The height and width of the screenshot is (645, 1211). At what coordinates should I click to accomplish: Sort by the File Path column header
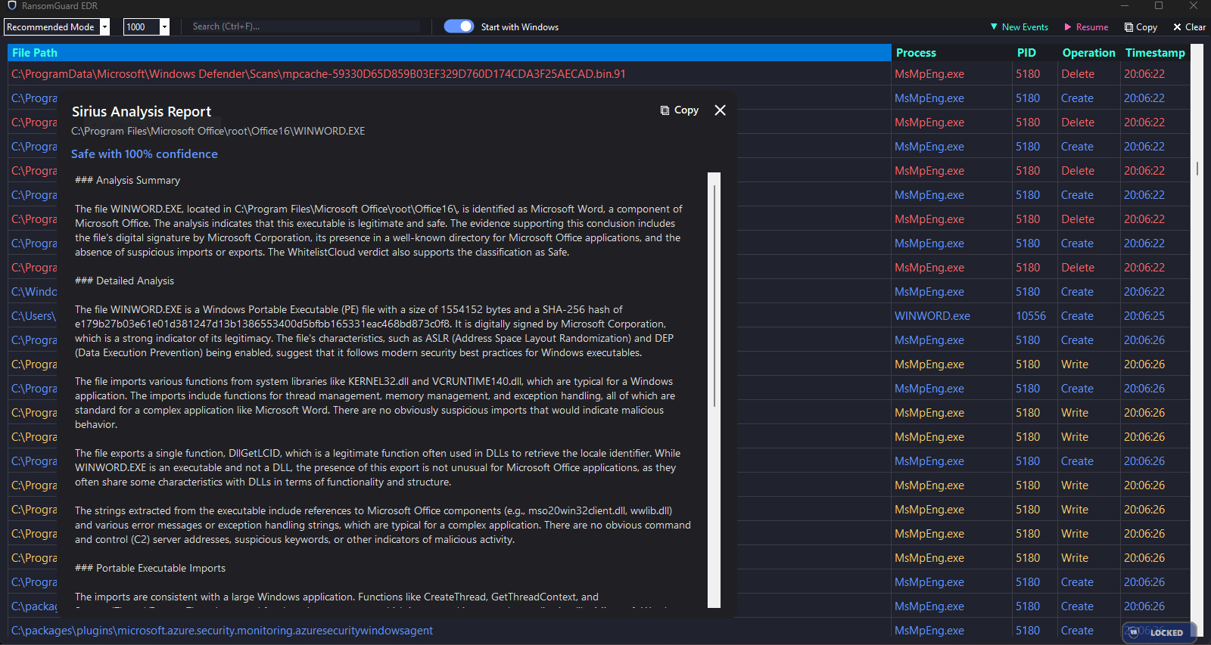pos(450,53)
